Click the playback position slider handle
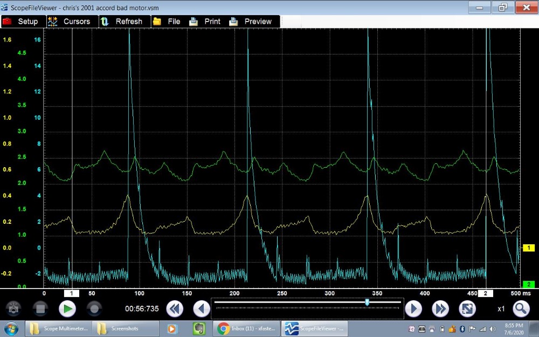The width and height of the screenshot is (539, 337). 367,302
